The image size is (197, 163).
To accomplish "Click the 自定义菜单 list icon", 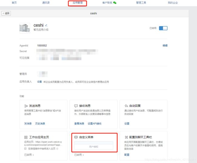I will coord(76,137).
